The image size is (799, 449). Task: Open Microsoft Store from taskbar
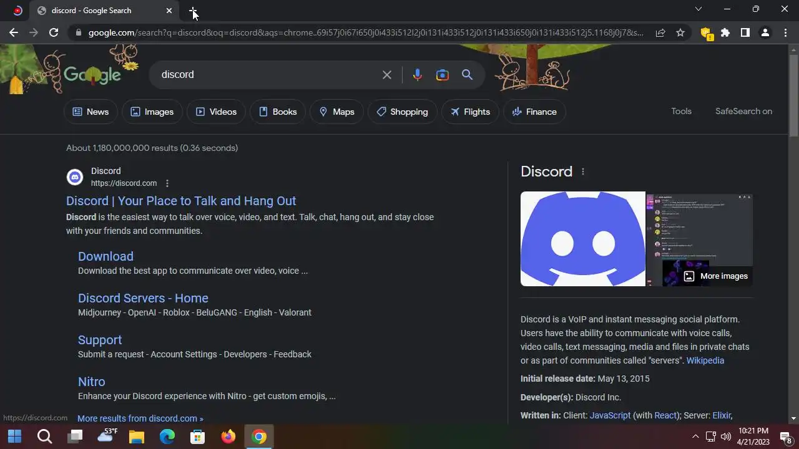198,437
